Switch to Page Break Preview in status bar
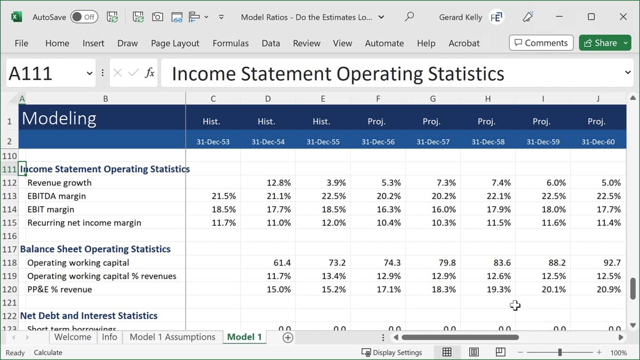Image resolution: width=640 pixels, height=360 pixels. coord(500,352)
